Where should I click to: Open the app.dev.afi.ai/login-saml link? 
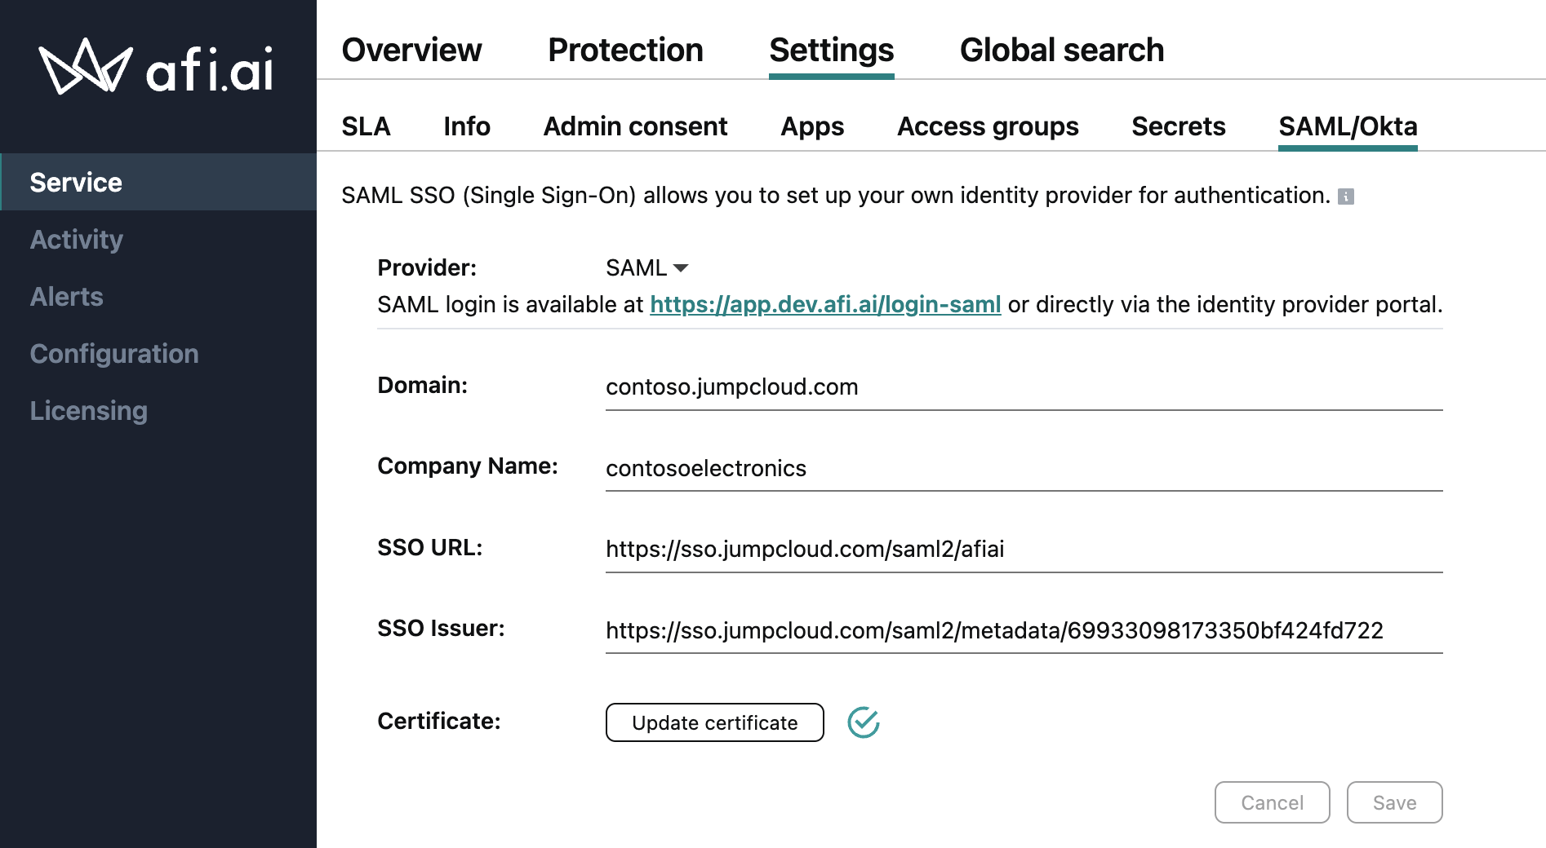point(825,305)
